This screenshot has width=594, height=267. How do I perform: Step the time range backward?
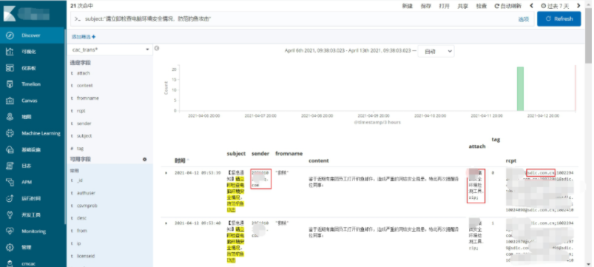tap(532, 6)
